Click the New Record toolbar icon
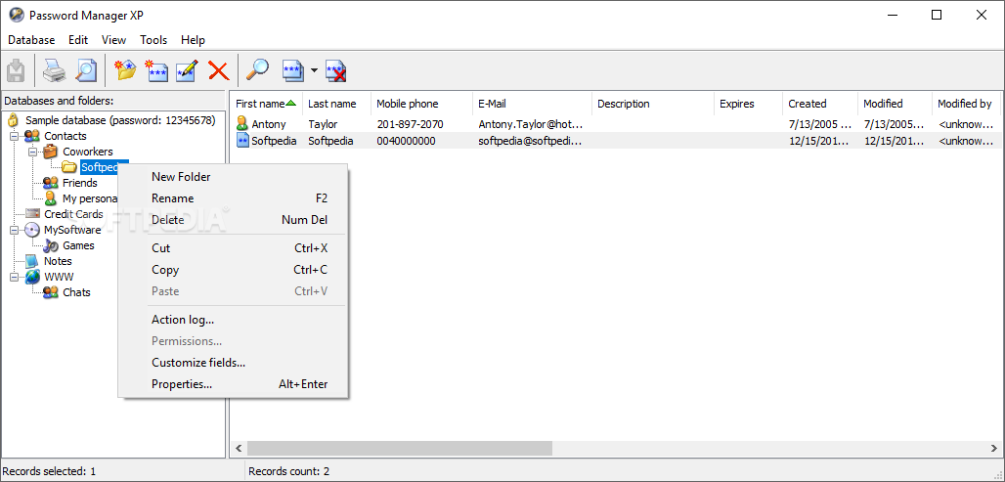The image size is (1005, 482). pos(156,69)
